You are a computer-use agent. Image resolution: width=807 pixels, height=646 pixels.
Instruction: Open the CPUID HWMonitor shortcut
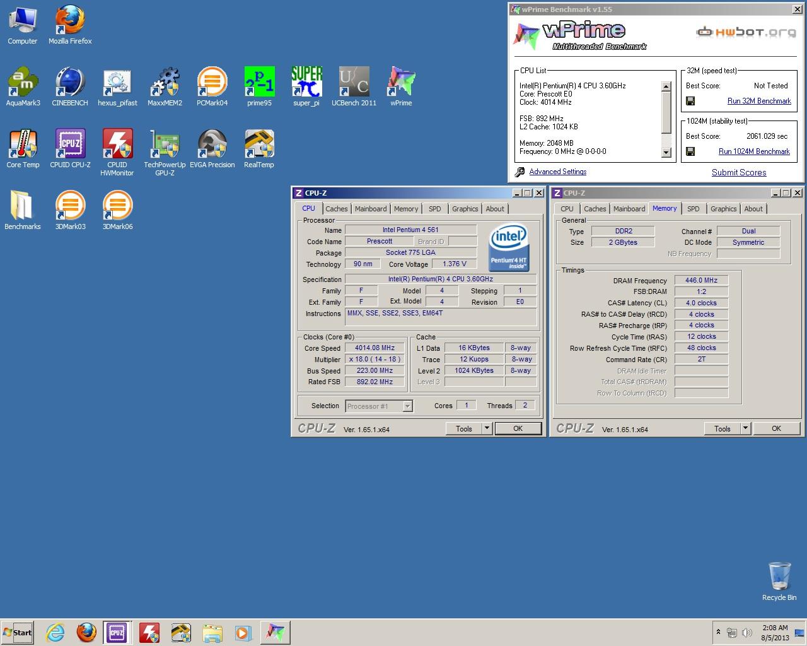pyautogui.click(x=117, y=153)
